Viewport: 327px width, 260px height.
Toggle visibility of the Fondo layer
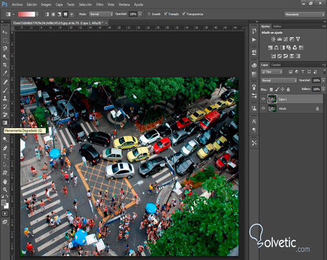coord(263,108)
